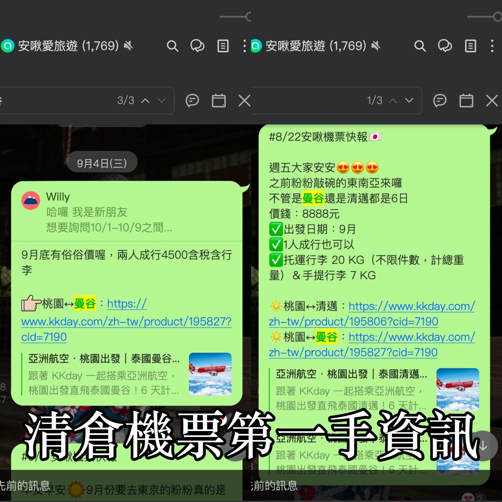
Task: Open three-dot menu in right chat header
Action: (x=492, y=46)
